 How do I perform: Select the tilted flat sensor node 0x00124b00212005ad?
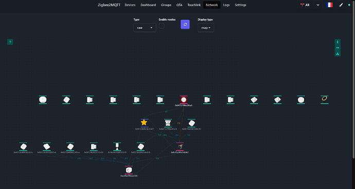[x=47, y=146]
